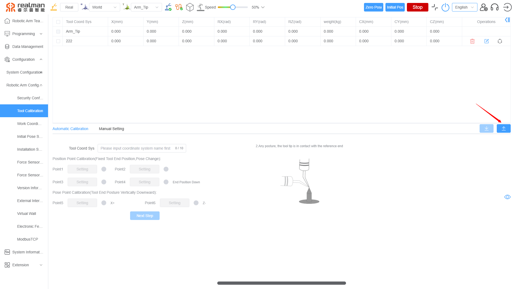515x289 pixels.
Task: Click the Zero Pose button
Action: pos(373,7)
